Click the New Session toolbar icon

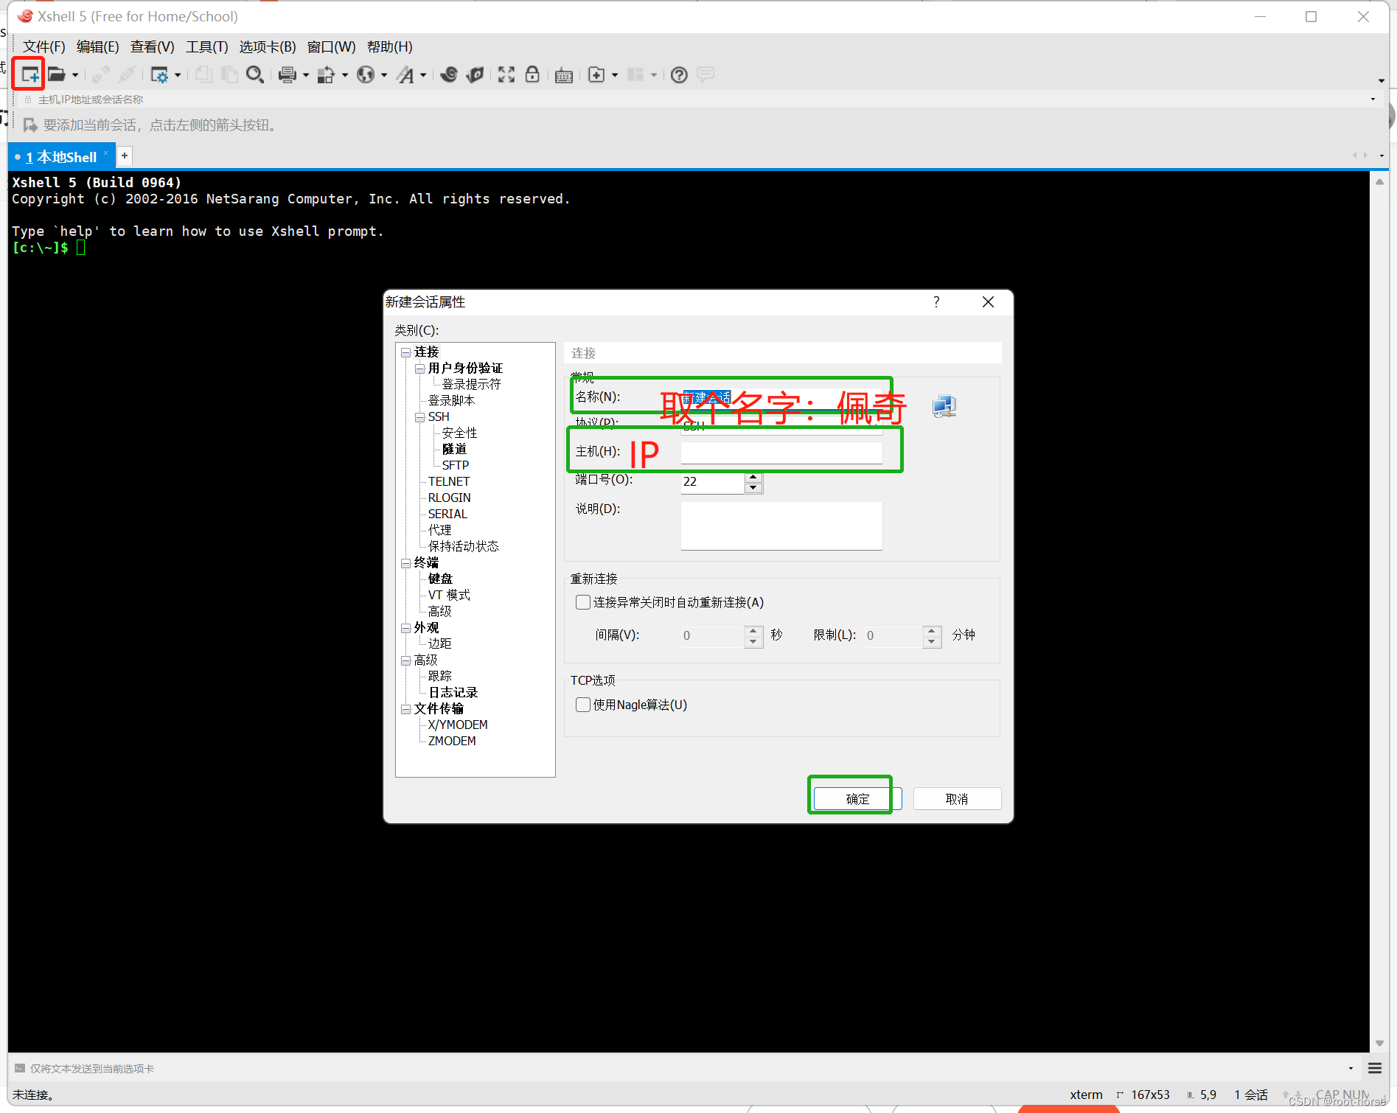29,74
